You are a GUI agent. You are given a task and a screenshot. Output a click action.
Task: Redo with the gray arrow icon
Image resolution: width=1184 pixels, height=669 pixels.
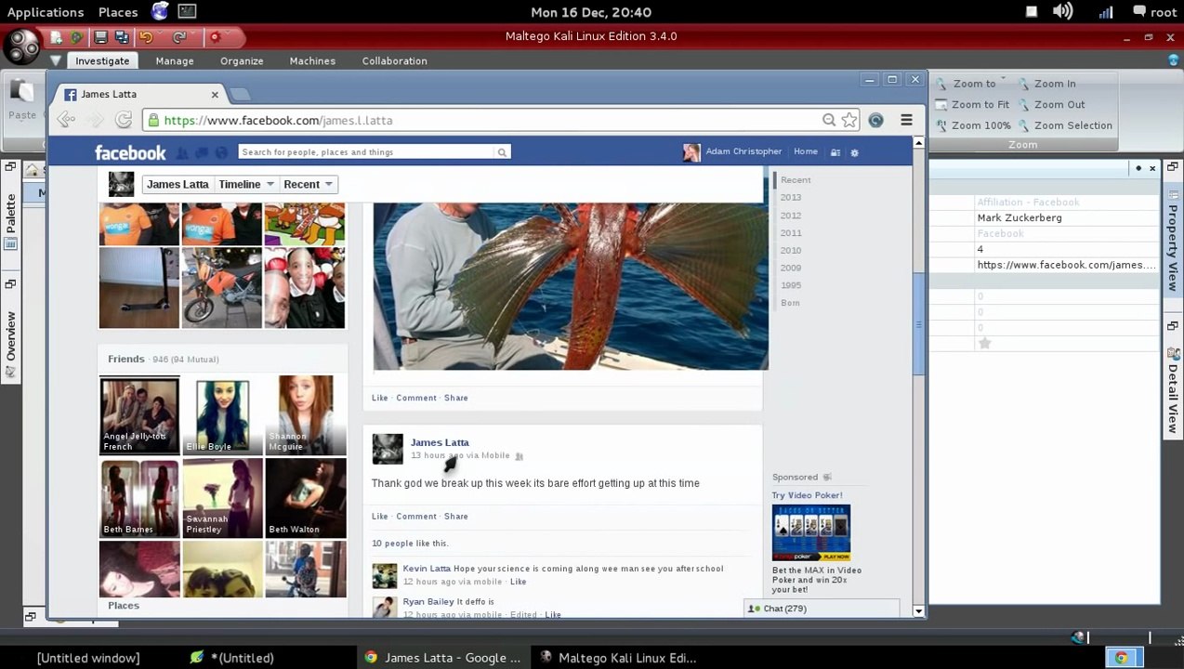tap(179, 37)
